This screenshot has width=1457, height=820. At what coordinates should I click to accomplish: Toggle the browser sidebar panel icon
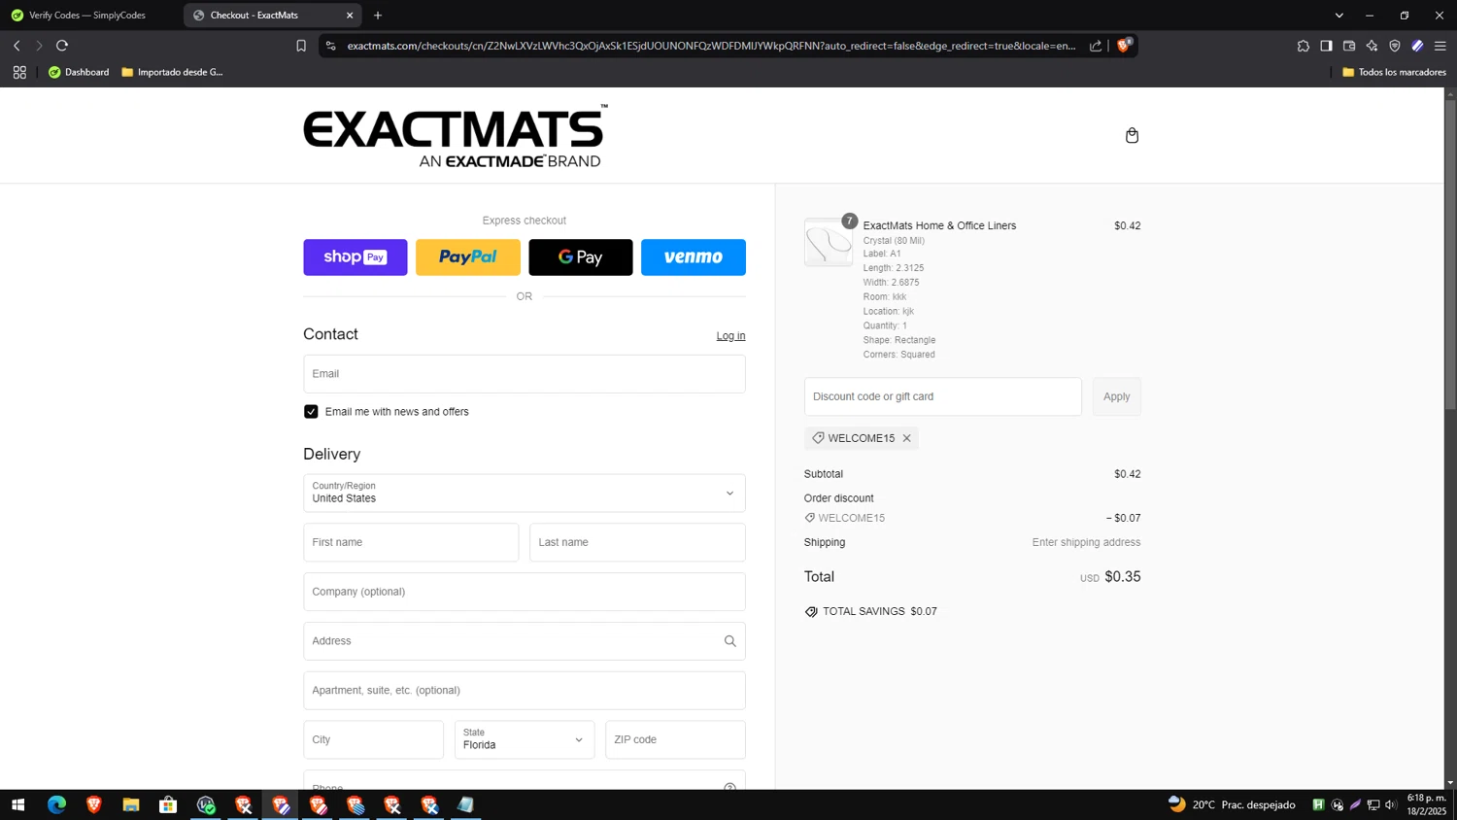(x=1326, y=46)
